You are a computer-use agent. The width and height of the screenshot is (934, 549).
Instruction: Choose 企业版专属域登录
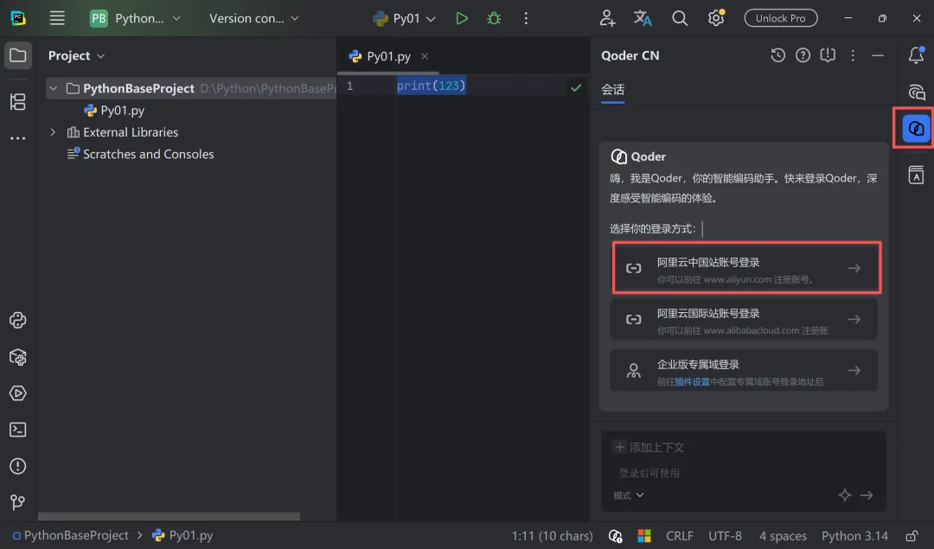click(x=744, y=370)
